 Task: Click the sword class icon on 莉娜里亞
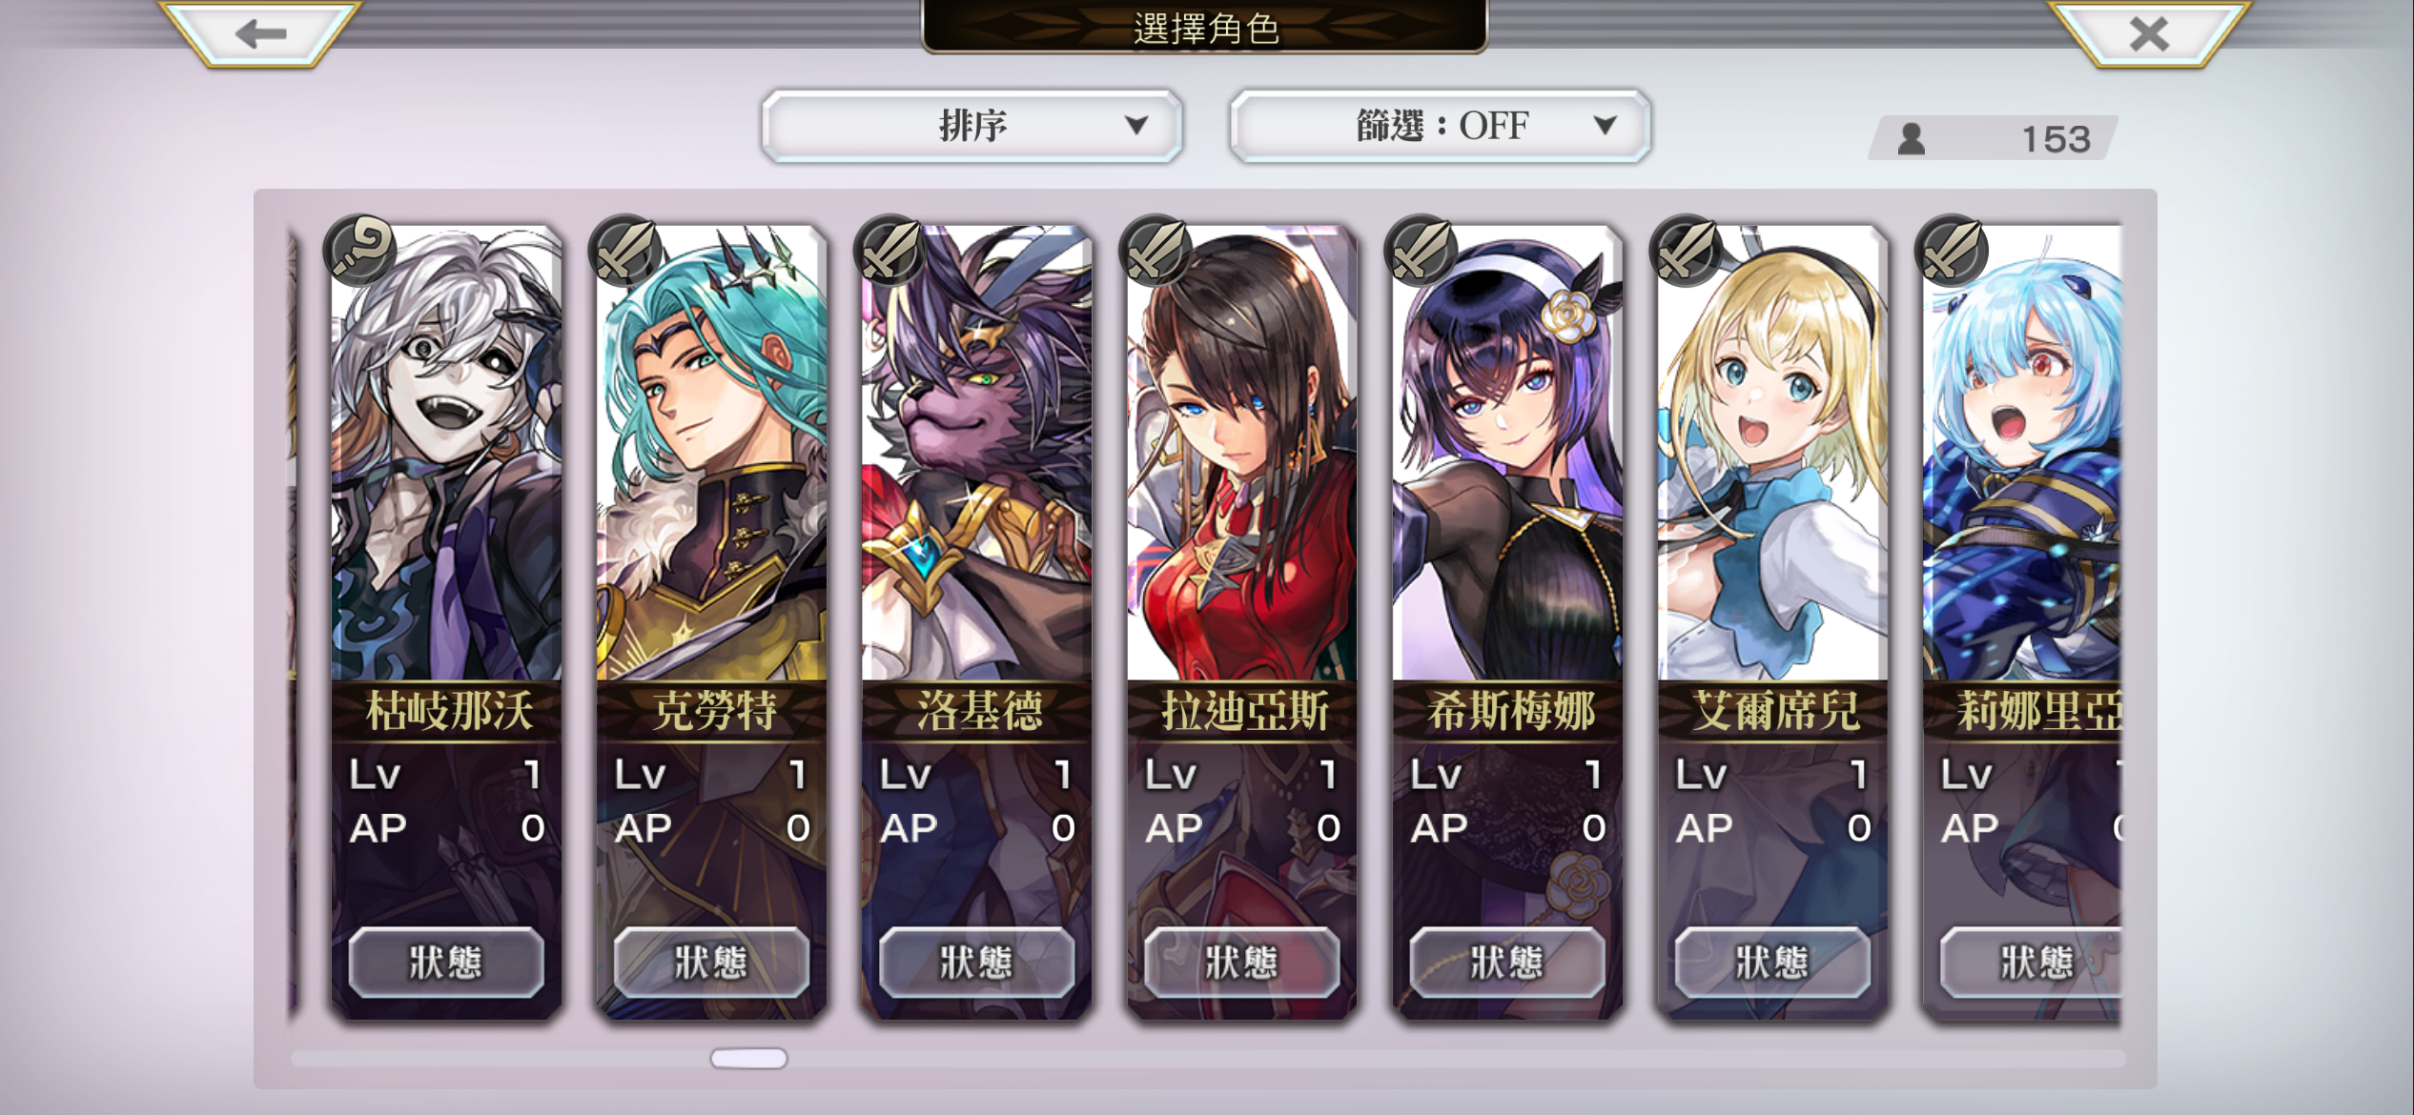[x=1952, y=250]
